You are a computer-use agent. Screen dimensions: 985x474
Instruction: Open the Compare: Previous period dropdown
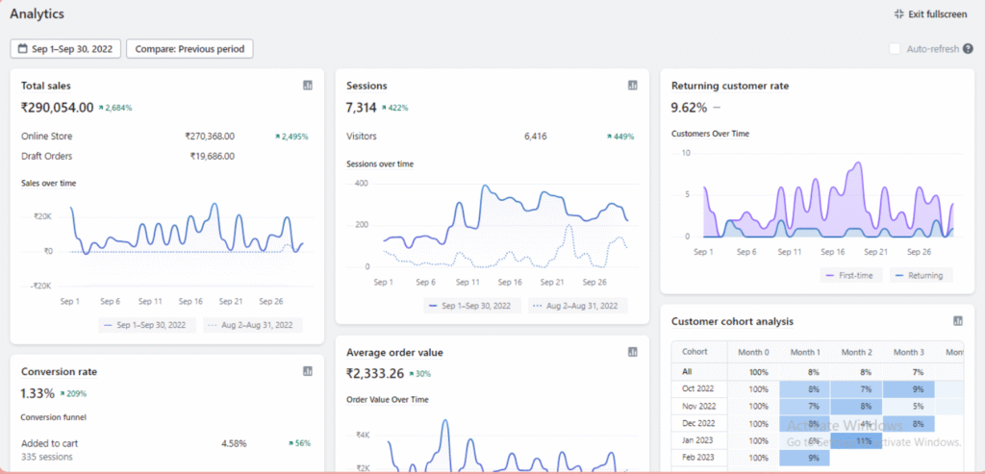click(x=189, y=49)
